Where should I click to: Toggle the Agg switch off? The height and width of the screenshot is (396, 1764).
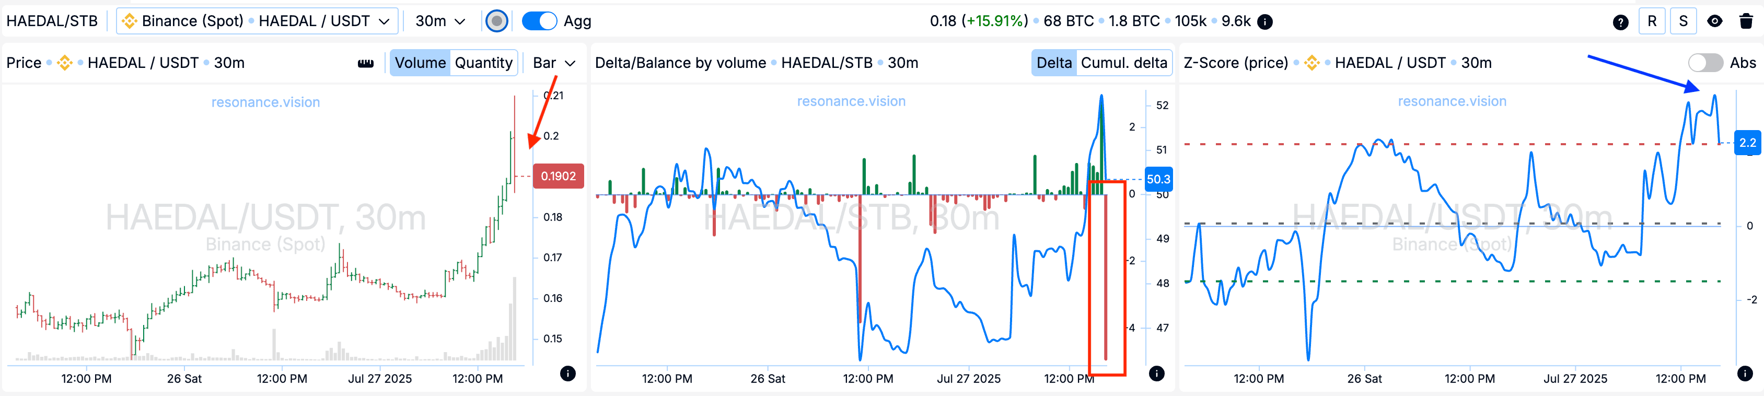pos(539,21)
